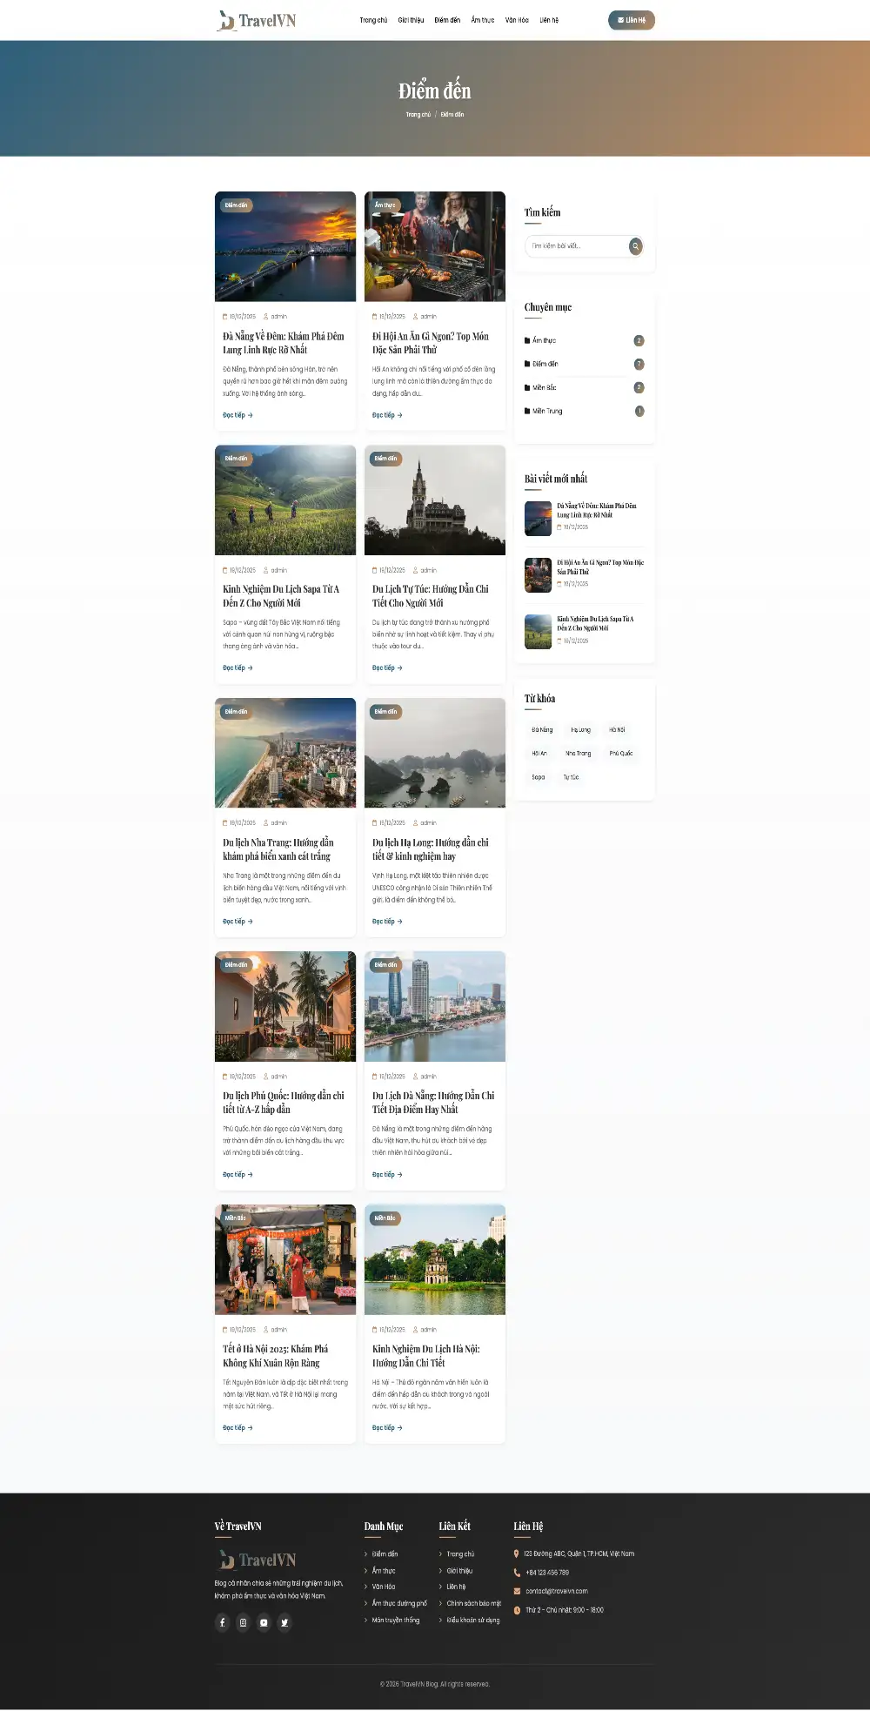Open the Twitter icon in footer
Screen dimensions: 870x1711
tap(284, 1622)
